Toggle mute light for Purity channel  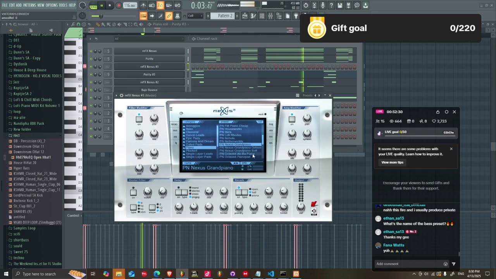[x=91, y=59]
